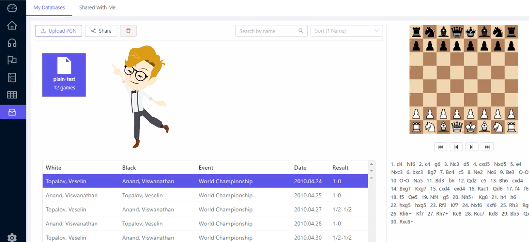Skip to last move of game

click(487, 147)
